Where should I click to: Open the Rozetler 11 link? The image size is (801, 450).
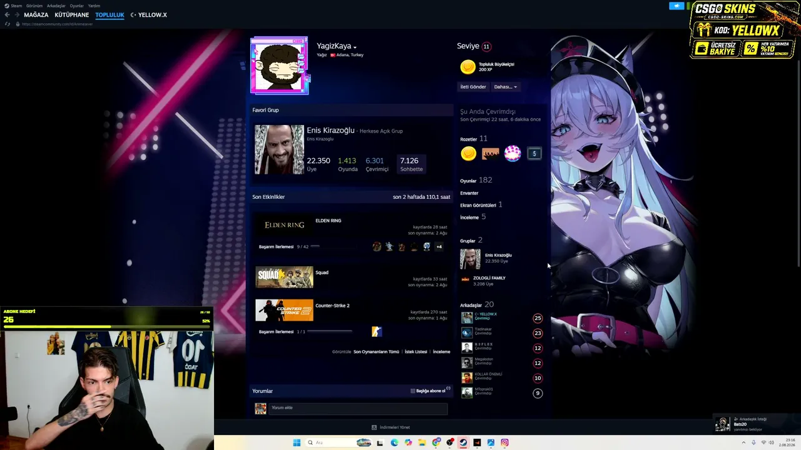tap(474, 139)
